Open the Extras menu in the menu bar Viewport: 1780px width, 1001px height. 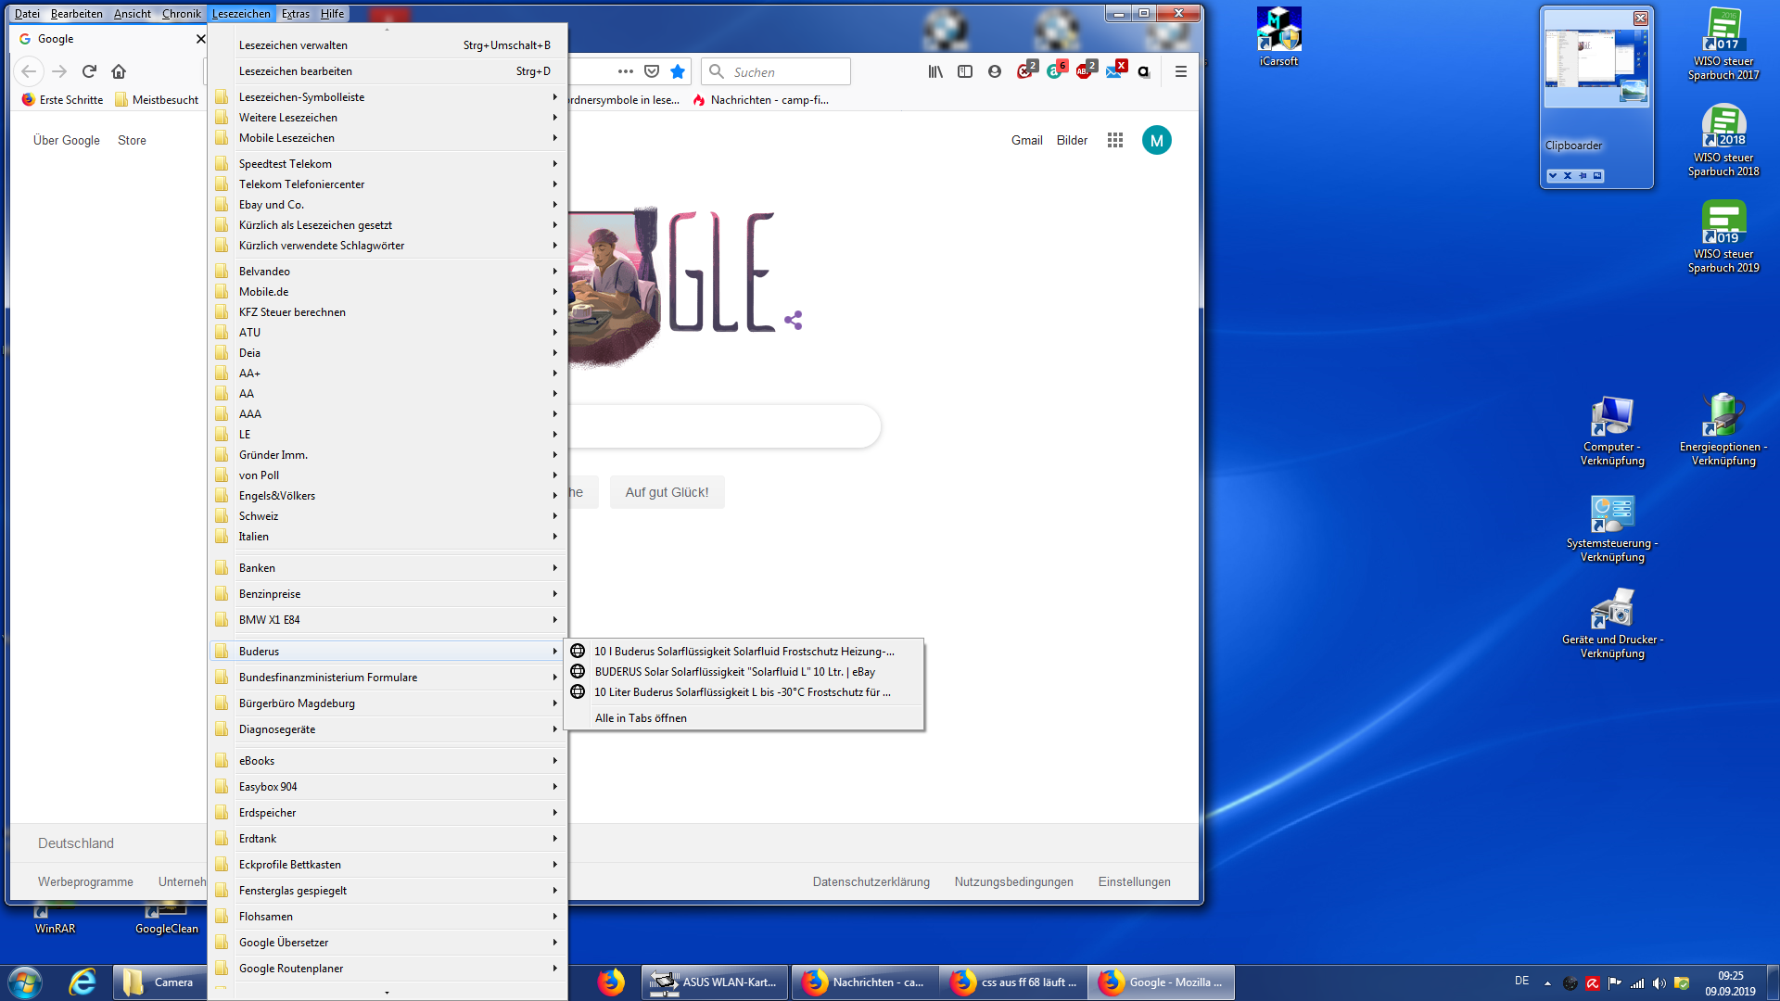tap(295, 14)
